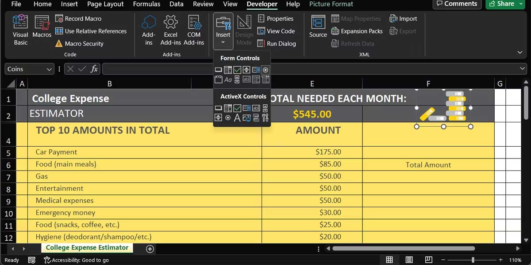This screenshot has width=531, height=265.
Task: Open the Formulas ribbon tab
Action: (146, 4)
